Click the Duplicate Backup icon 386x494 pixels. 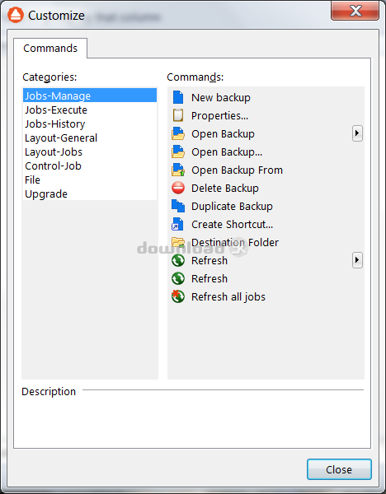coord(178,206)
